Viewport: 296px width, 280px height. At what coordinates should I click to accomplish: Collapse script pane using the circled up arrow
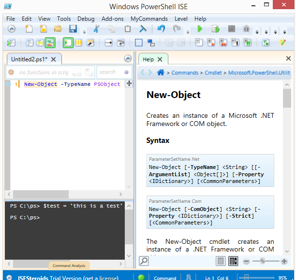(128, 58)
